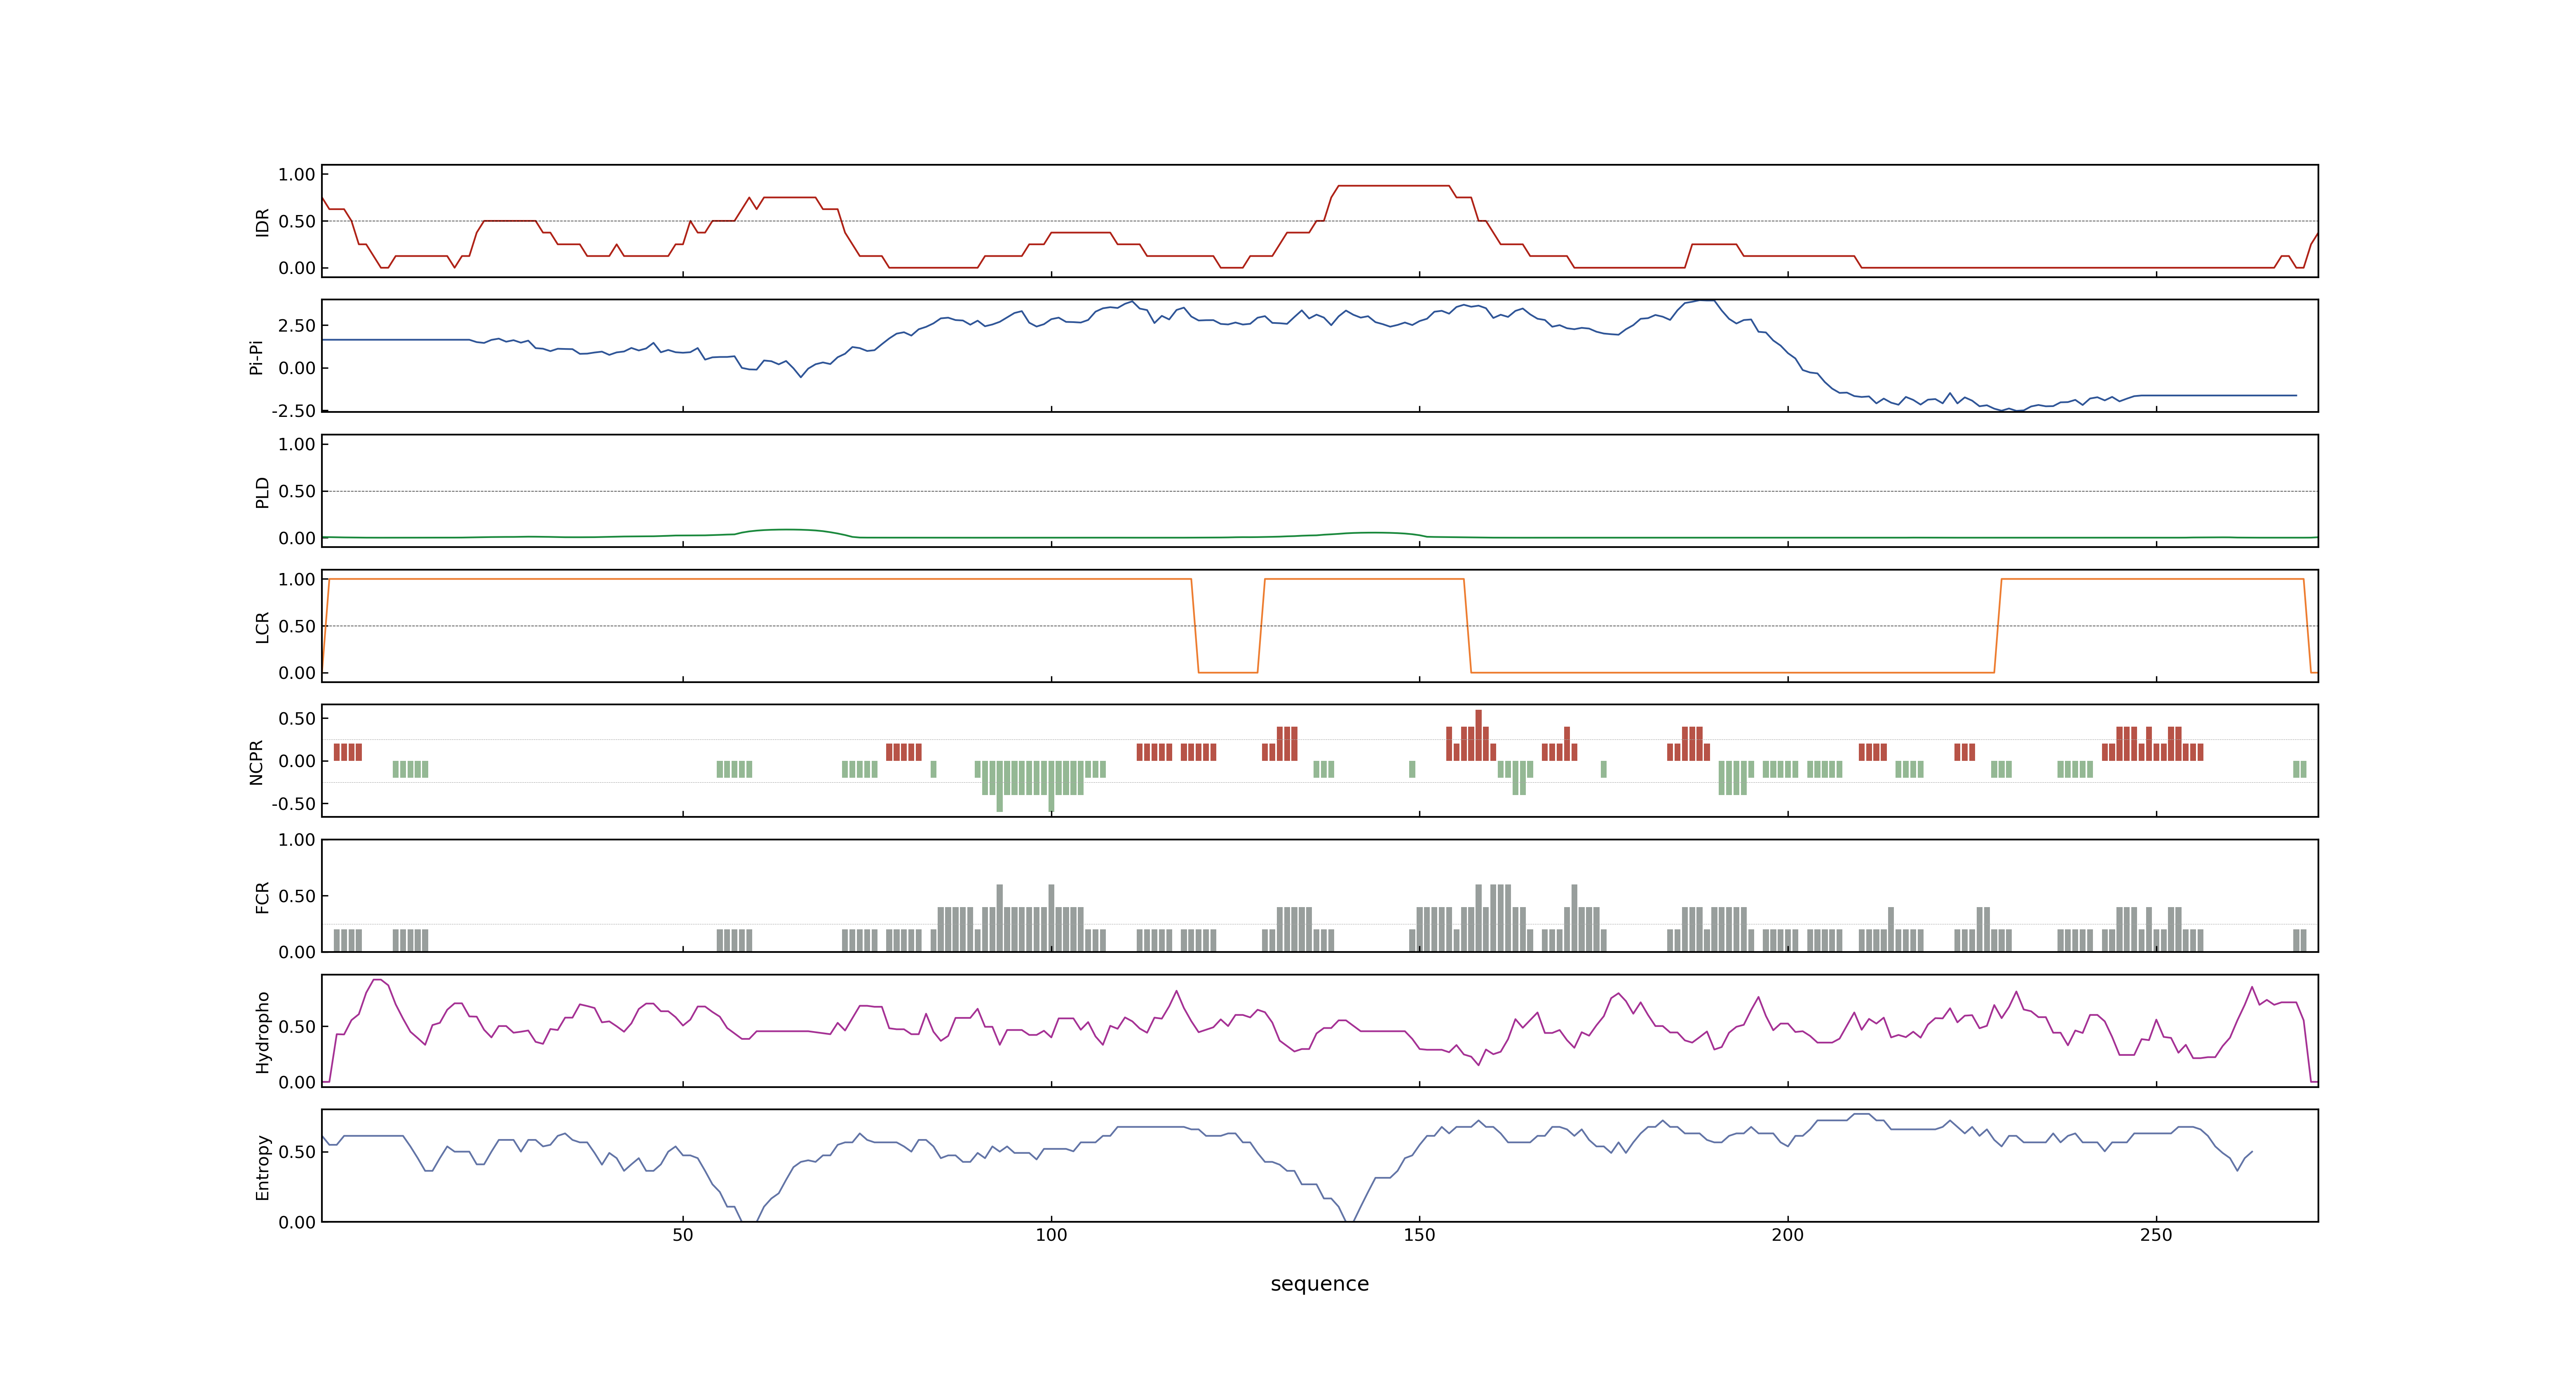This screenshot has height=1373, width=2576.
Task: Click the 1.00 tick on FCR axis
Action: point(297,840)
